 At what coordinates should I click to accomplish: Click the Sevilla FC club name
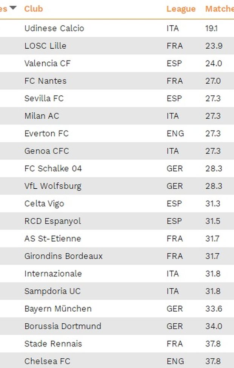click(44, 98)
